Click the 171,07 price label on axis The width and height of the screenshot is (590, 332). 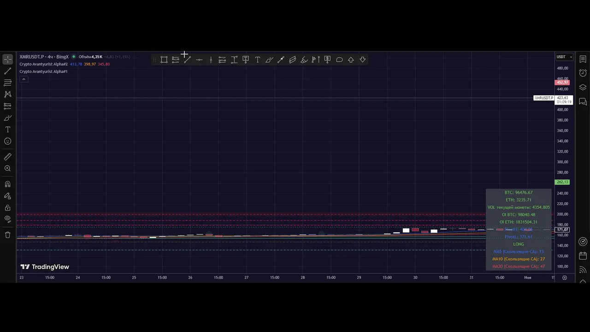[x=562, y=230]
